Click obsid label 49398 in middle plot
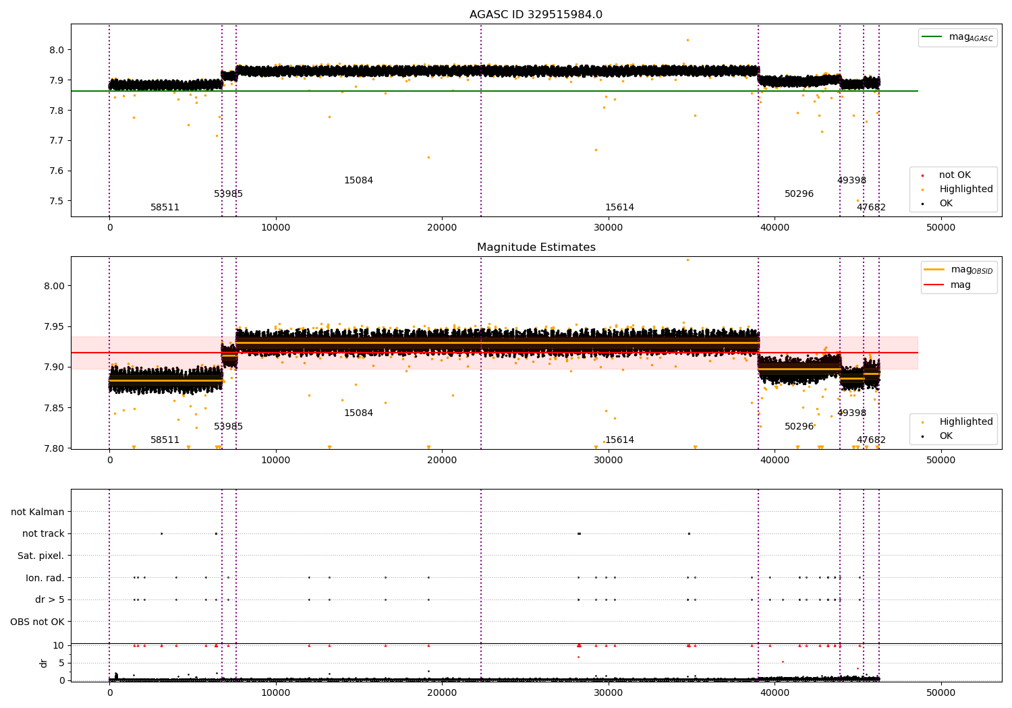The width and height of the screenshot is (1012, 708). (851, 413)
